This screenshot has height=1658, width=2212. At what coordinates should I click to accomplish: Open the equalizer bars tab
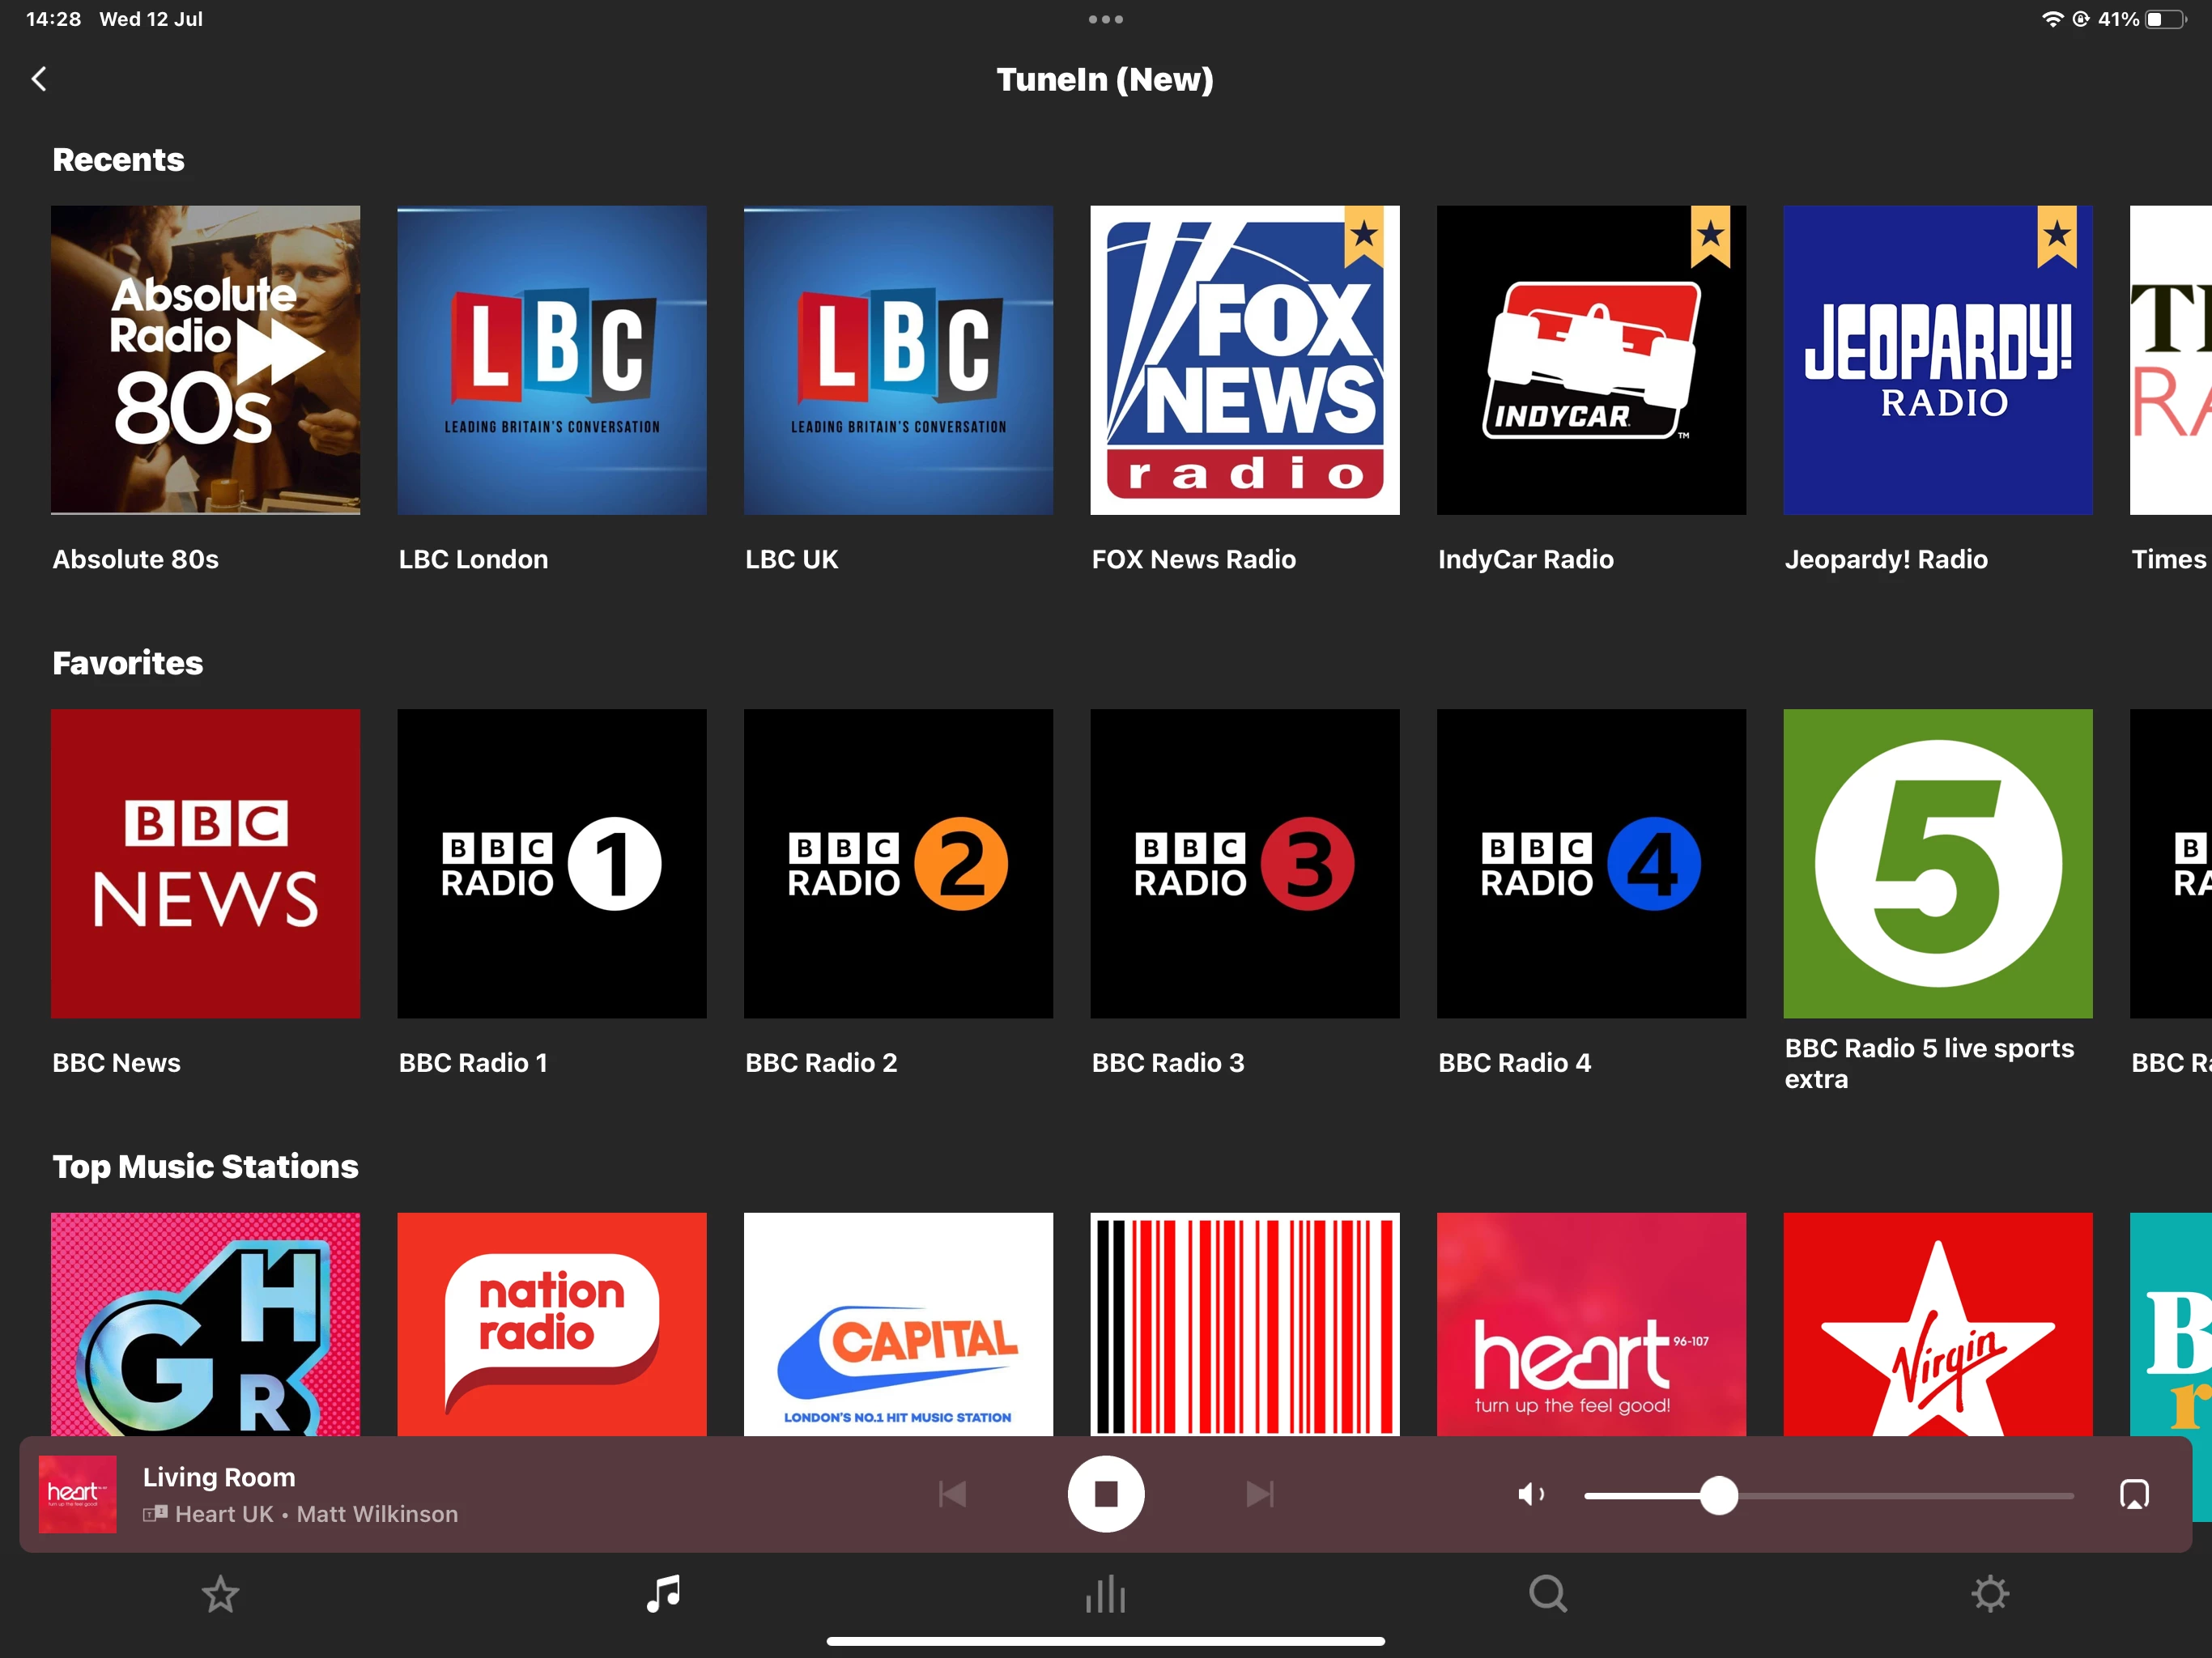(1105, 1594)
